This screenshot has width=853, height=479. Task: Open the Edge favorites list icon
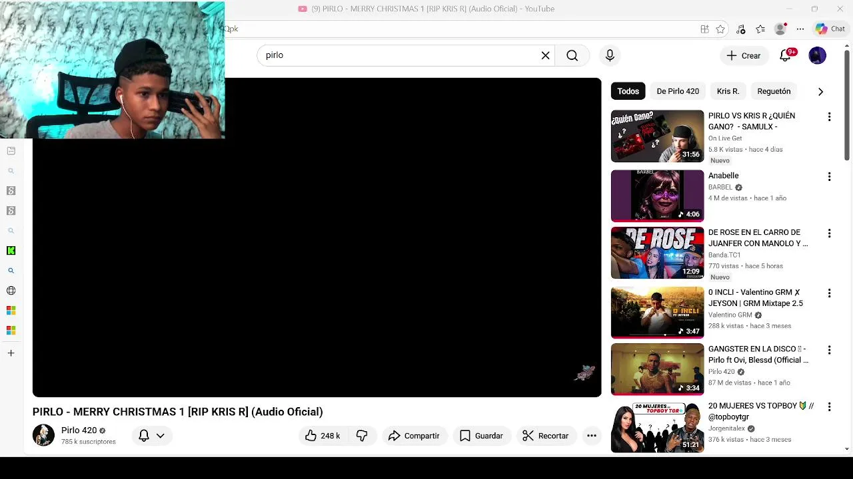[760, 29]
